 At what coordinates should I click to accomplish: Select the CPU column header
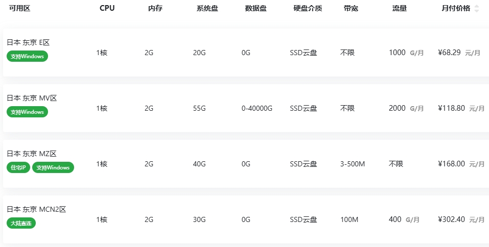[x=107, y=8]
